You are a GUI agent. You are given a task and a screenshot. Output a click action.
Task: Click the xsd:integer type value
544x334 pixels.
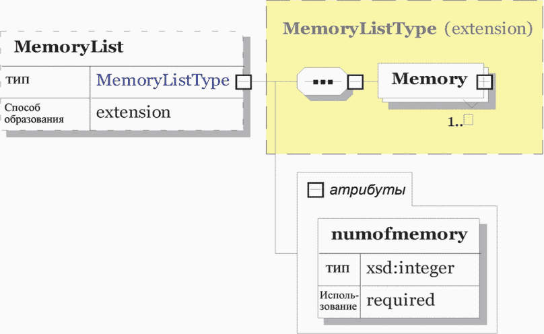[x=410, y=269]
